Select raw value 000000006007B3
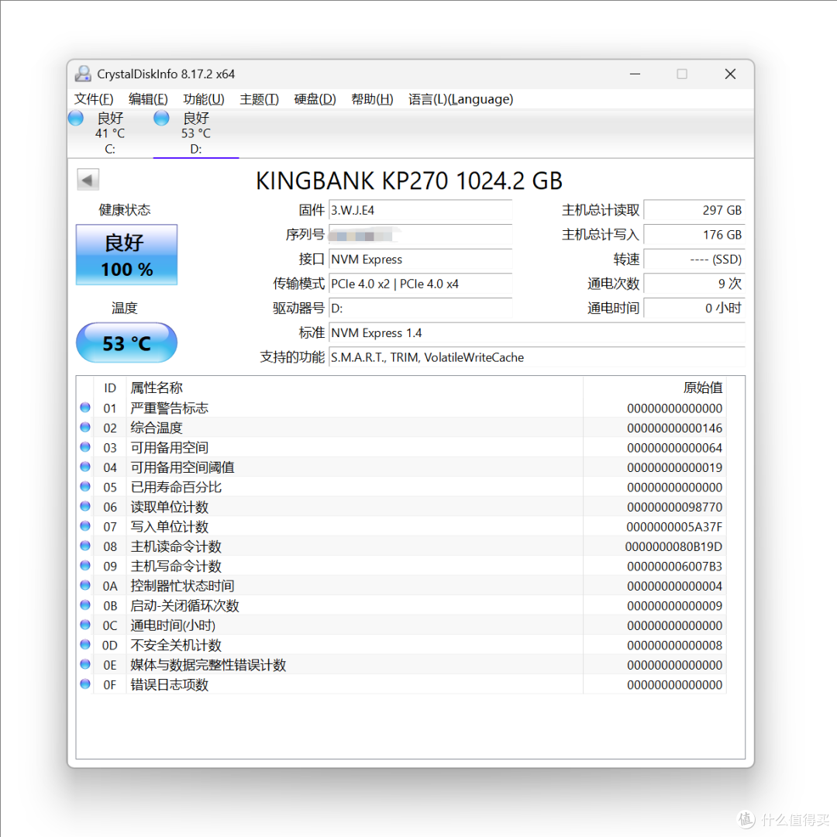837x837 pixels. tap(675, 567)
